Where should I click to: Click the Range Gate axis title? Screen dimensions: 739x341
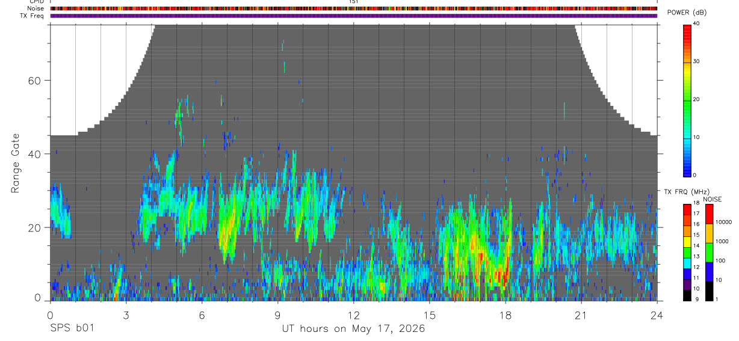16,164
